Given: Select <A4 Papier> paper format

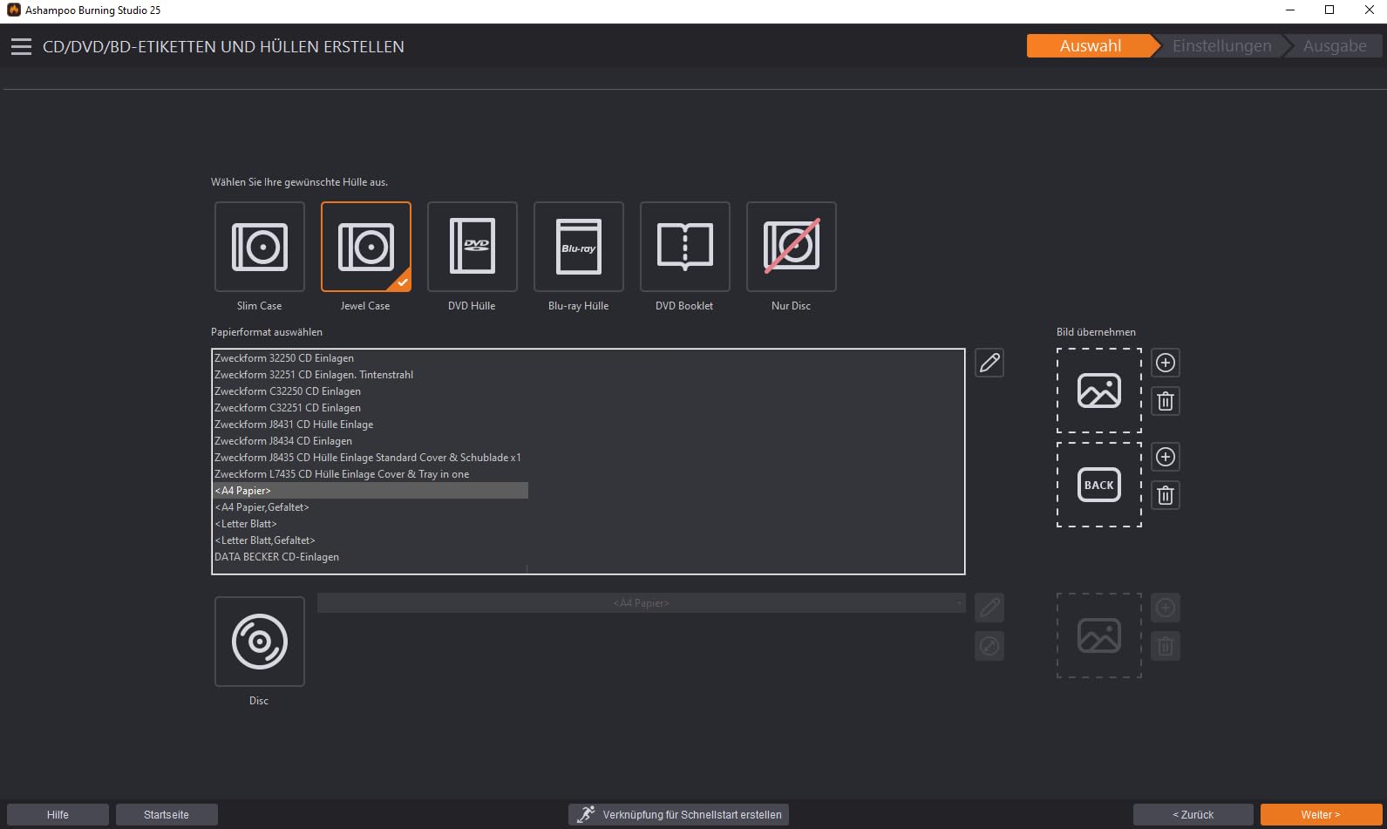Looking at the screenshot, I should (x=371, y=491).
